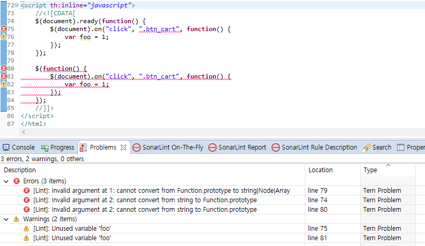Close the Problems view tab
This screenshot has height=246, width=425.
pyautogui.click(x=123, y=147)
